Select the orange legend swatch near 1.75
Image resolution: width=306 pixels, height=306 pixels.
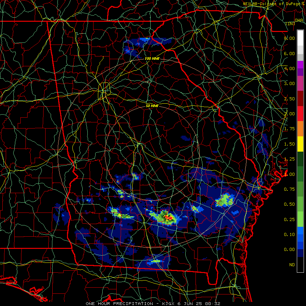[300, 129]
